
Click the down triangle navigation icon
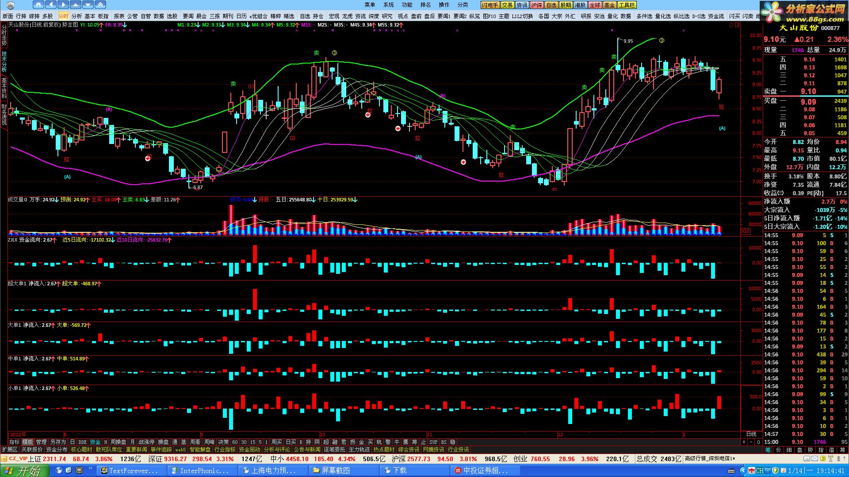click(x=88, y=5)
